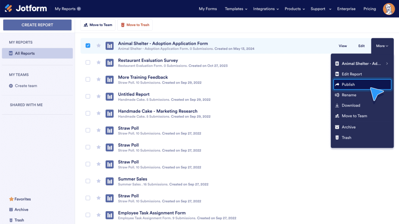Click the plus icon beside Create team

click(11, 86)
